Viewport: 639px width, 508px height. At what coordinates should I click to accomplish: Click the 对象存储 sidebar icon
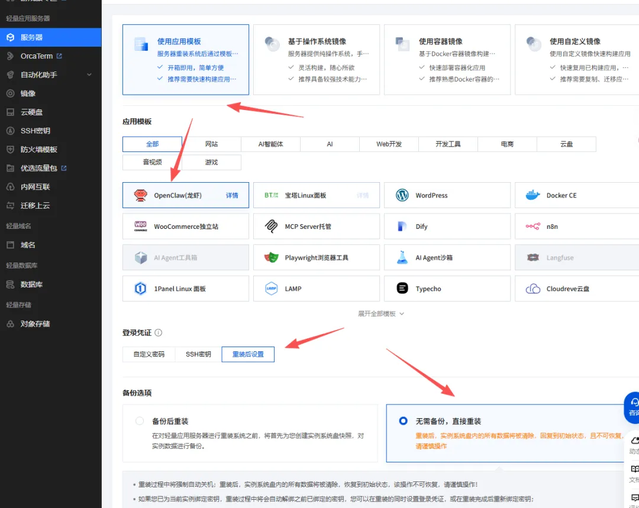point(11,324)
